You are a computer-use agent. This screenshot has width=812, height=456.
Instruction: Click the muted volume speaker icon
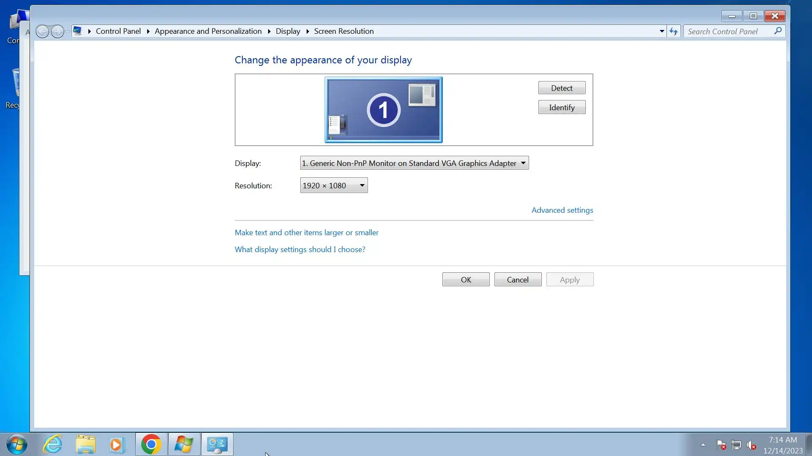pyautogui.click(x=751, y=445)
